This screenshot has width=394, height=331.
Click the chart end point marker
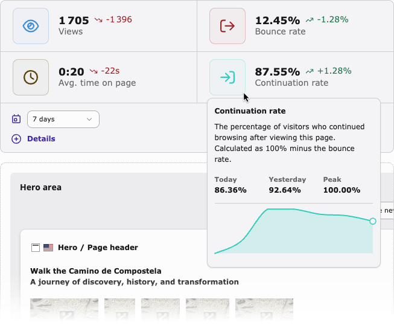373,221
